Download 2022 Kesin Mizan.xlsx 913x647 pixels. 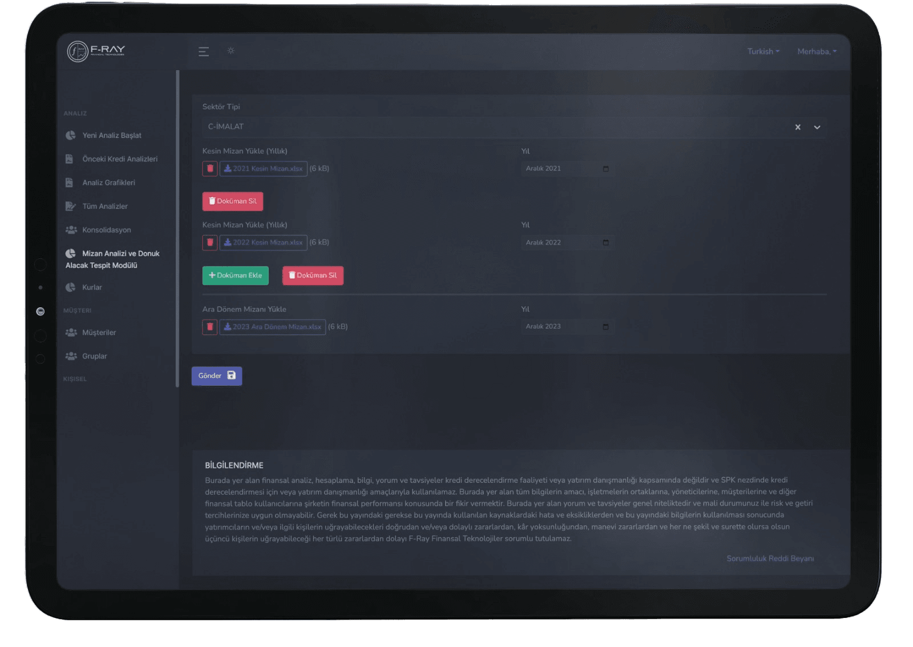pos(264,243)
